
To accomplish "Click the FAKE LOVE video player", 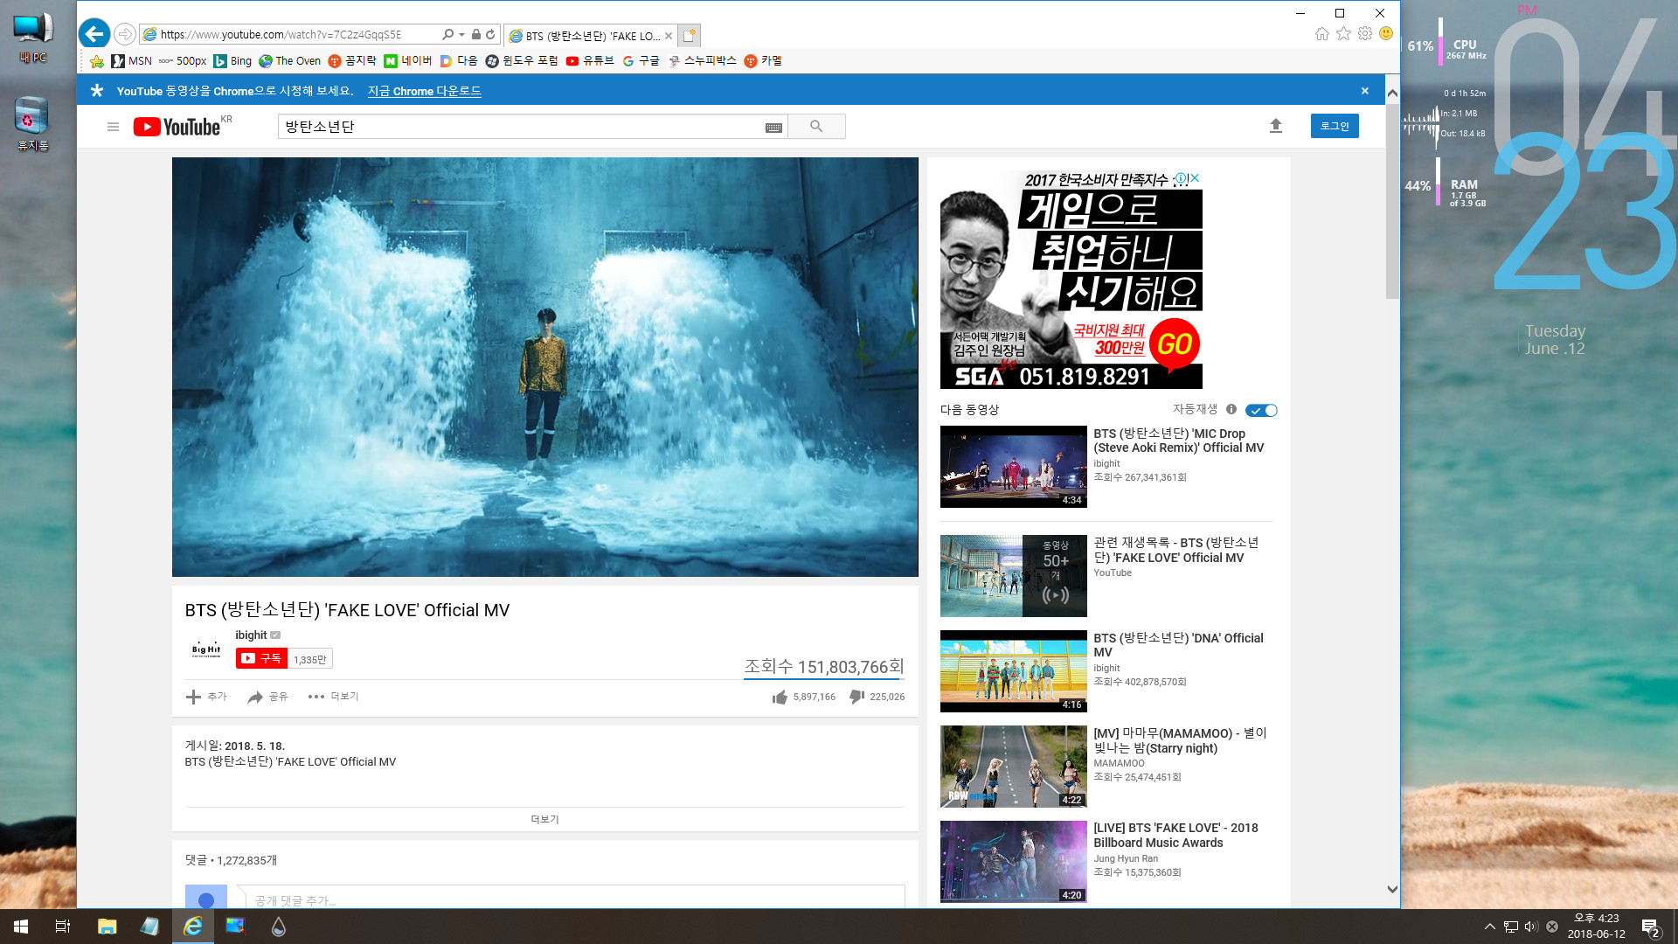I will [545, 367].
